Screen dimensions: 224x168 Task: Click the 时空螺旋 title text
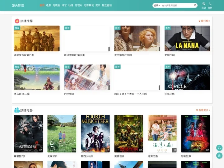69,94
